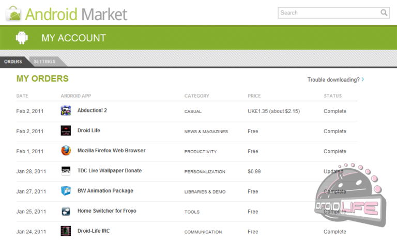The image size is (397, 241).
Task: Select the BW Animation Package icon
Action: [x=66, y=191]
